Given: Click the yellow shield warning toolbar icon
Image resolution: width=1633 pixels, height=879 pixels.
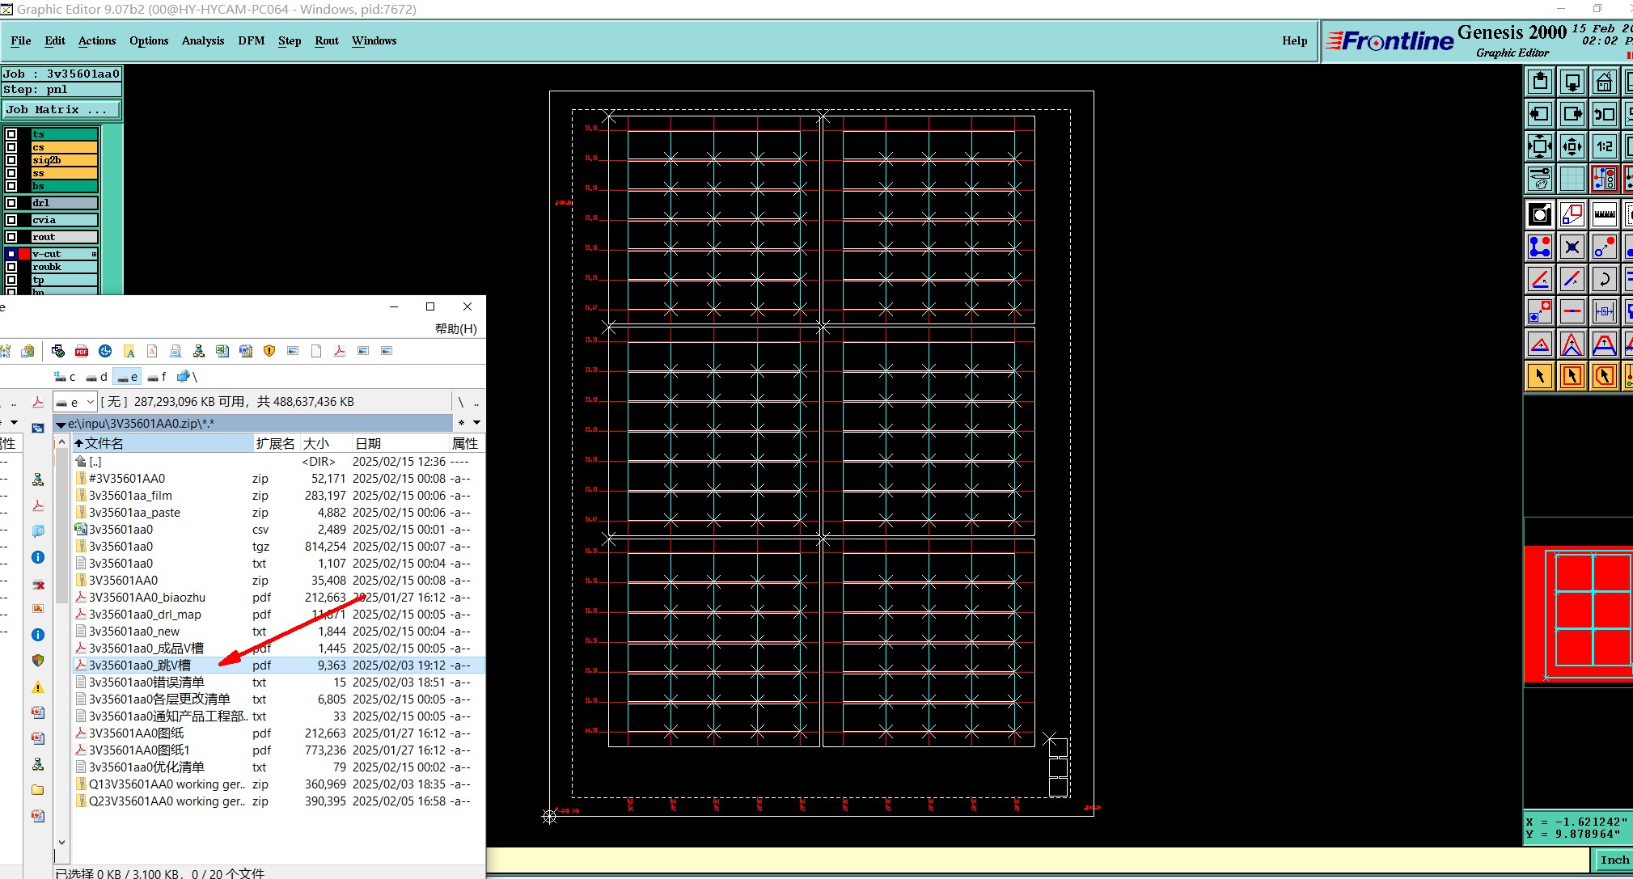Looking at the screenshot, I should (269, 351).
